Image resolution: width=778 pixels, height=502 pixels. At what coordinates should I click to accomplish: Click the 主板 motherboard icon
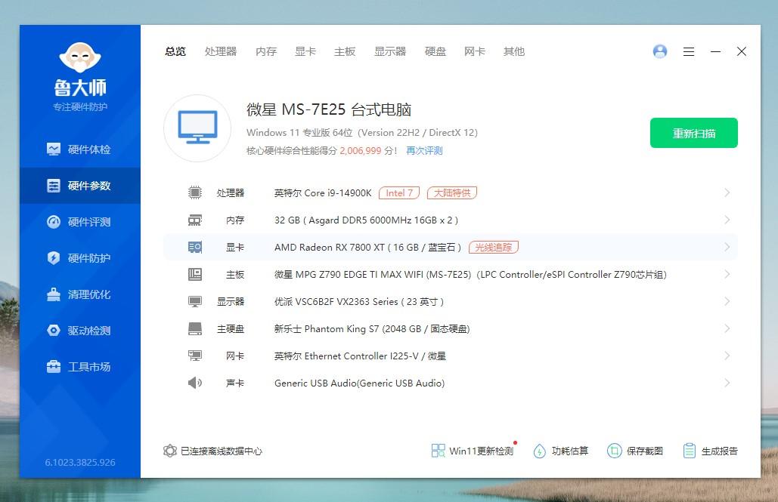click(x=195, y=274)
